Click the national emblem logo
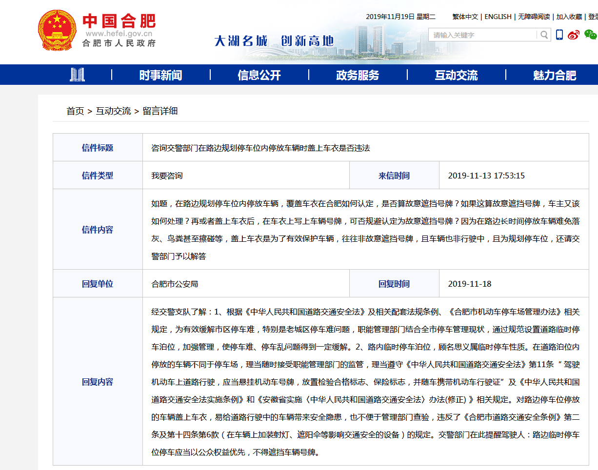Image resolution: width=598 pixels, height=470 pixels. tap(58, 29)
